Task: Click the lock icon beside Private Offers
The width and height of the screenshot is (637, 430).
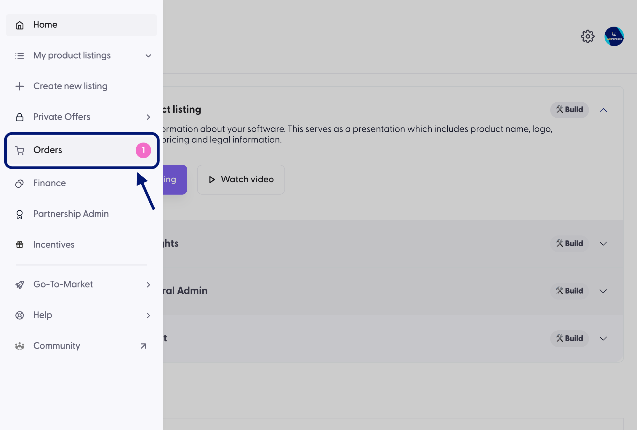Action: pos(20,117)
